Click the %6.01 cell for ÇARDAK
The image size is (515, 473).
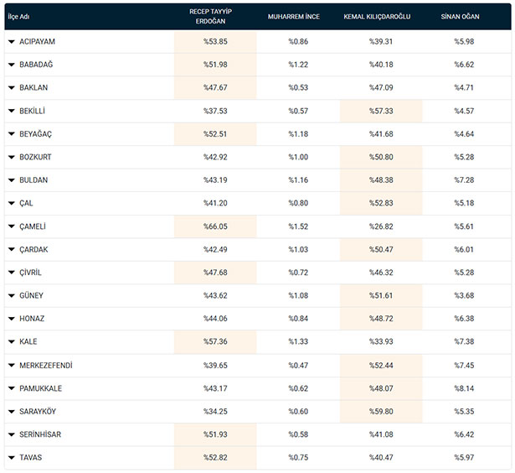464,249
